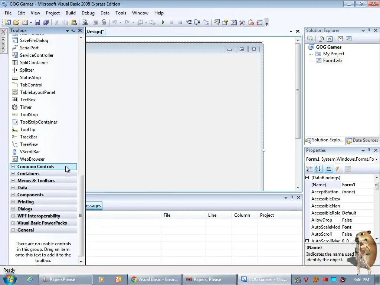Click the designer vertical scrollbar thumb
The height and width of the screenshot is (285, 380).
click(x=298, y=91)
